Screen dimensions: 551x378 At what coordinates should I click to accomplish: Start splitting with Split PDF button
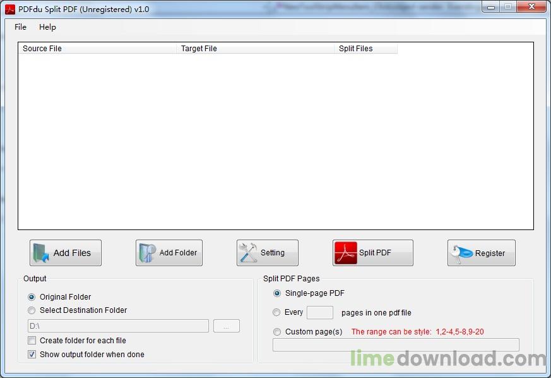click(373, 253)
